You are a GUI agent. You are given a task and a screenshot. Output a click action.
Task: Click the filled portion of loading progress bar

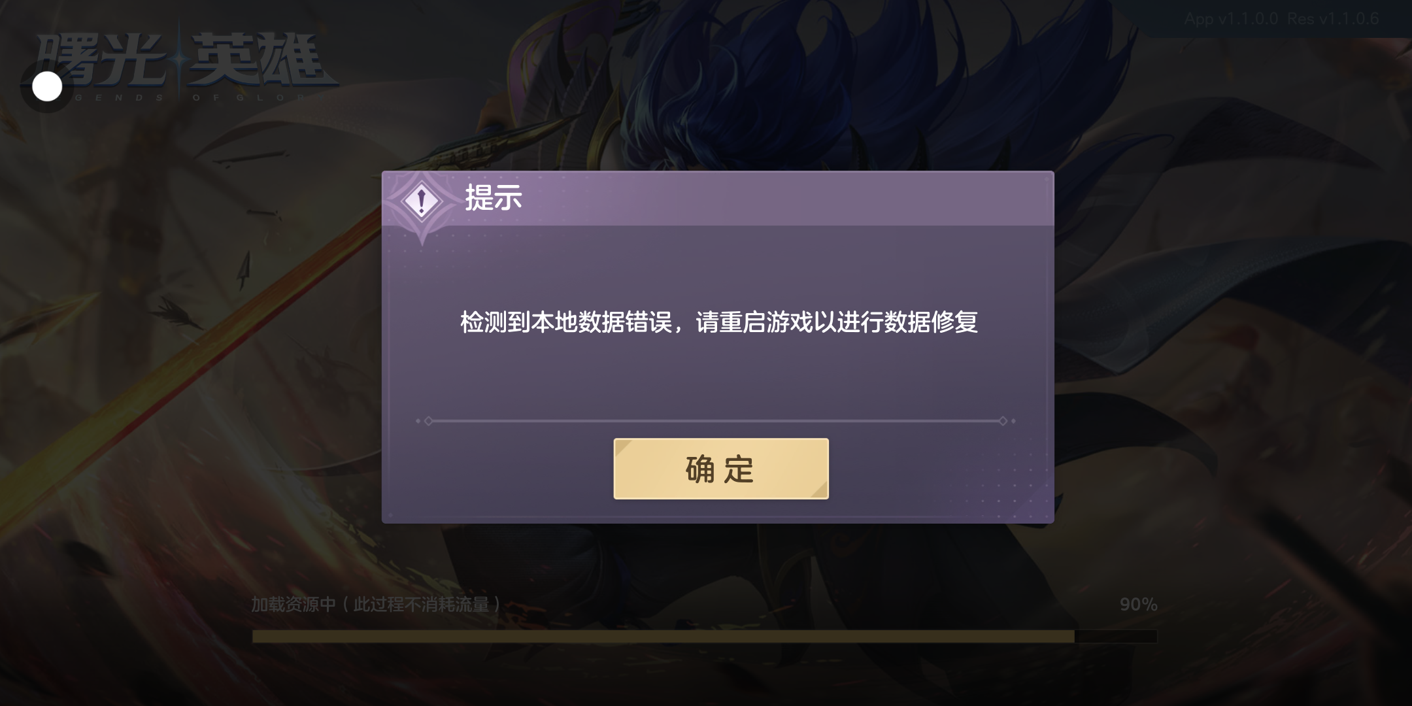(663, 636)
